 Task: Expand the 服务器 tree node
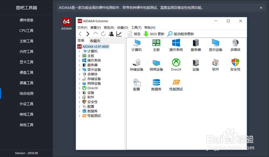(x=79, y=65)
